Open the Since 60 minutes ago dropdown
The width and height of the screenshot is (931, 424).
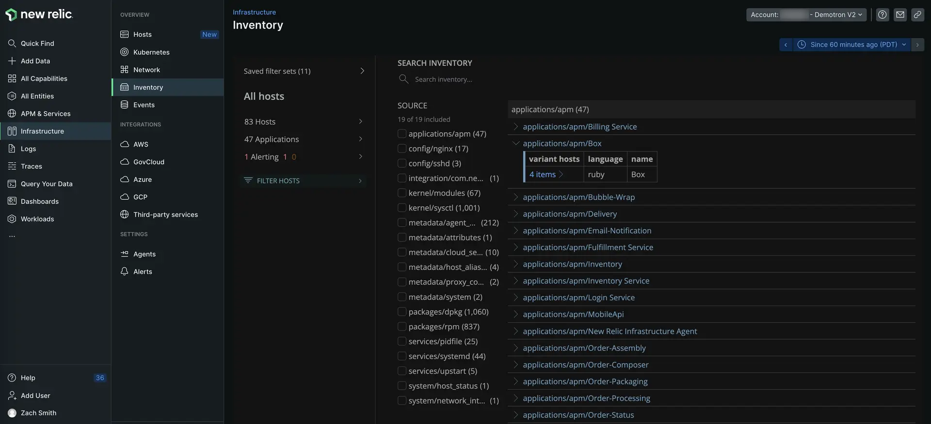pos(853,45)
